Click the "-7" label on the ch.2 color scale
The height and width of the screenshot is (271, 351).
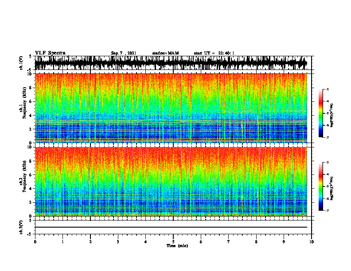pyautogui.click(x=327, y=210)
